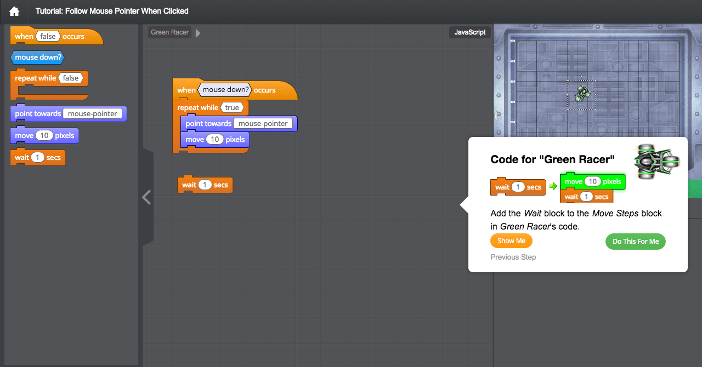Go to the home screen icon

tap(14, 11)
